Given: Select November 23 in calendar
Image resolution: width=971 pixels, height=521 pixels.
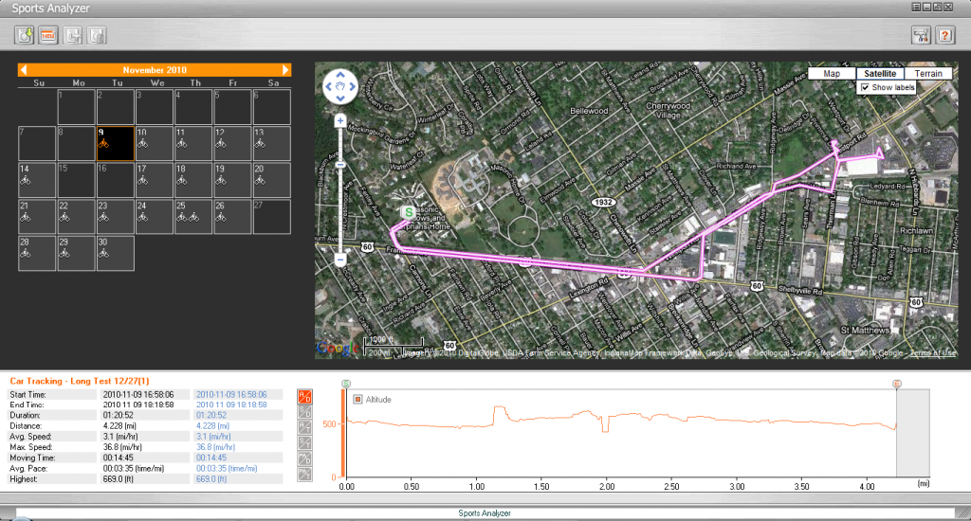Looking at the screenshot, I should pos(115,217).
